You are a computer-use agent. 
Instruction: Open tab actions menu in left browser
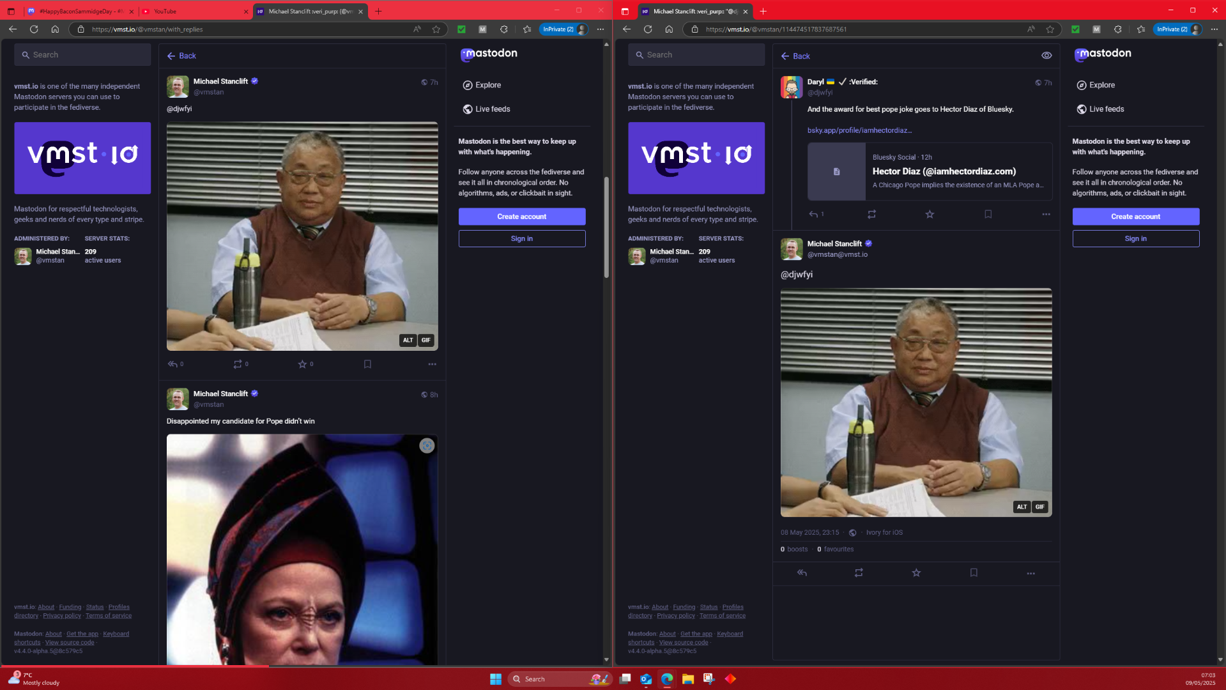[11, 11]
